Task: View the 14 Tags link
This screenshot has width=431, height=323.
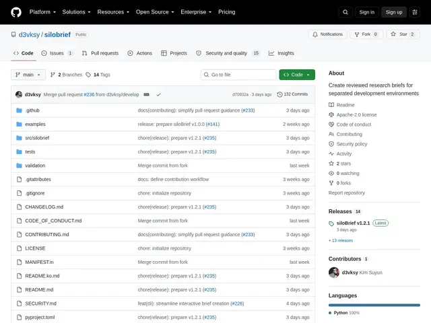Action: (98, 75)
